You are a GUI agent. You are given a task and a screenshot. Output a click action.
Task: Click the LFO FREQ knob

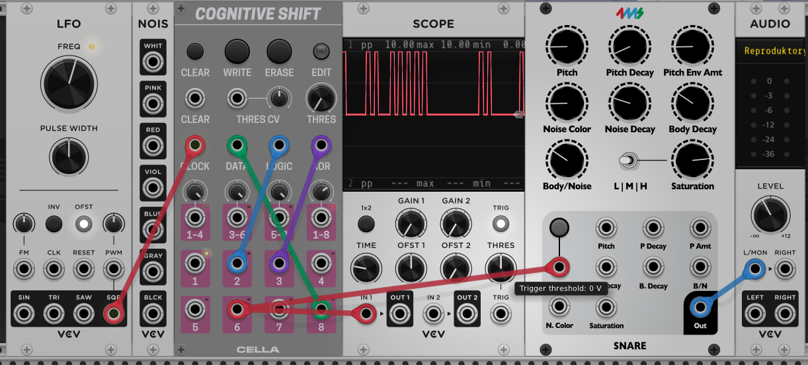(68, 83)
